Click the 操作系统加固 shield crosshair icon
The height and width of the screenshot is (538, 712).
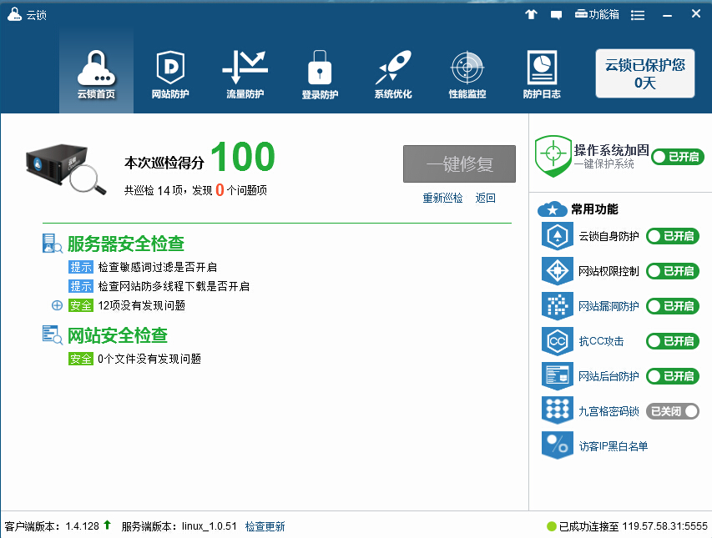[x=553, y=156]
